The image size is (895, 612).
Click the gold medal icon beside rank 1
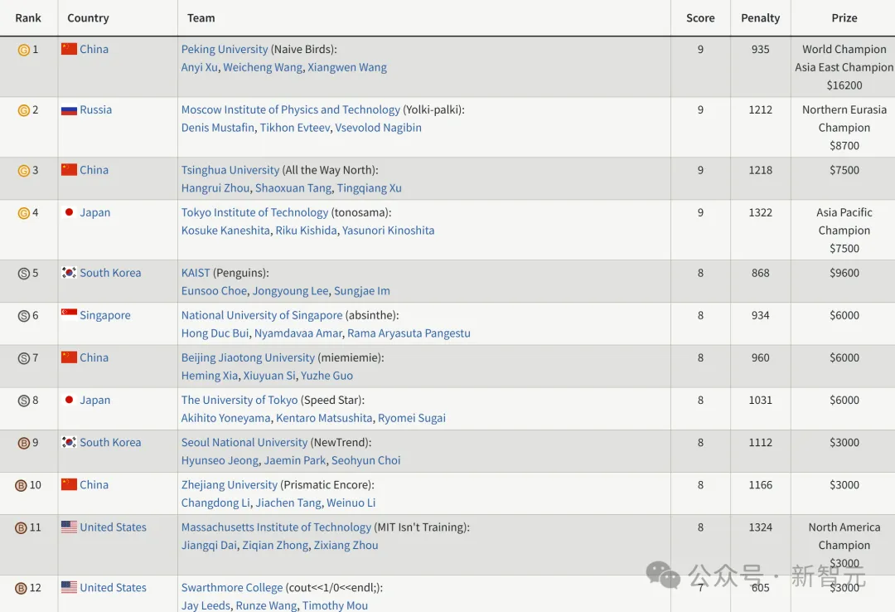pos(24,50)
